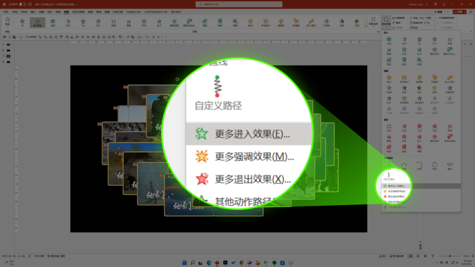Open the 文件 menu tab
Screen dimensions: 475x267
pos(6,12)
